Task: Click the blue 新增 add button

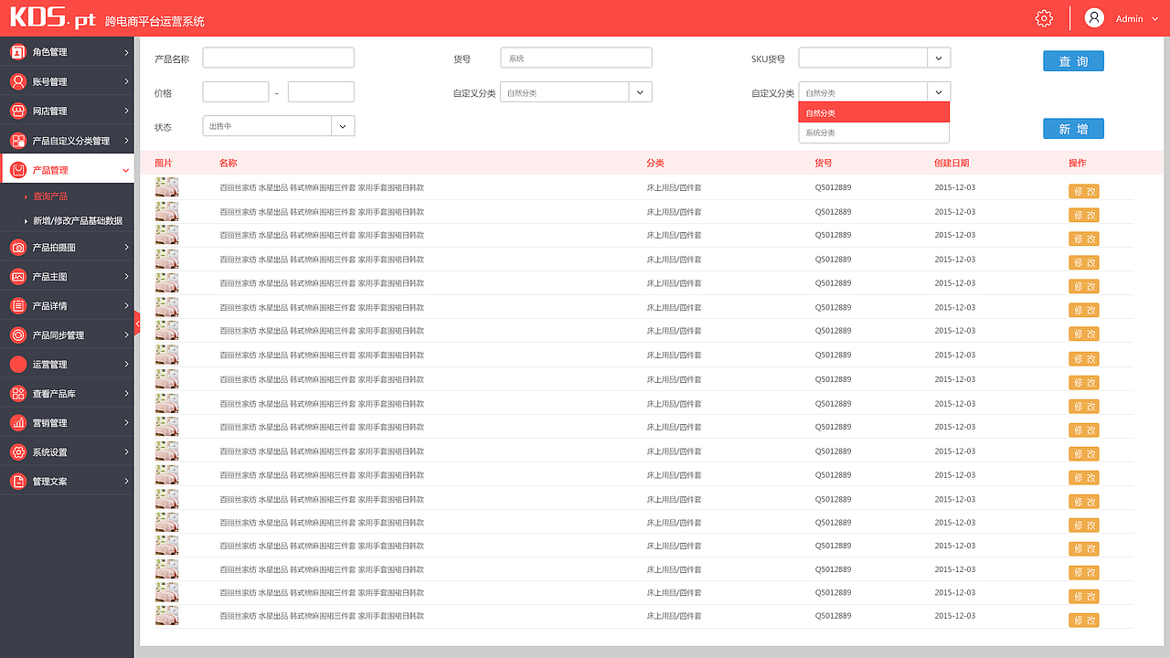Action: coord(1073,129)
